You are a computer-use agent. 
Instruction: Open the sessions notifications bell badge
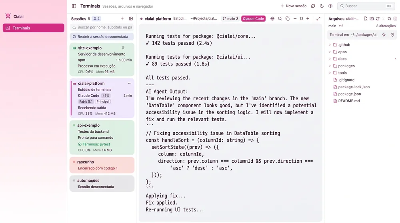click(x=96, y=19)
